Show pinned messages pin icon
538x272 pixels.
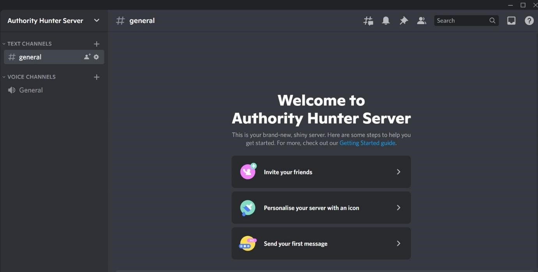[403, 21]
